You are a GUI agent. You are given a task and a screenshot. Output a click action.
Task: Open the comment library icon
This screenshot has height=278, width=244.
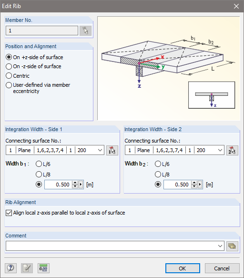[232, 246]
